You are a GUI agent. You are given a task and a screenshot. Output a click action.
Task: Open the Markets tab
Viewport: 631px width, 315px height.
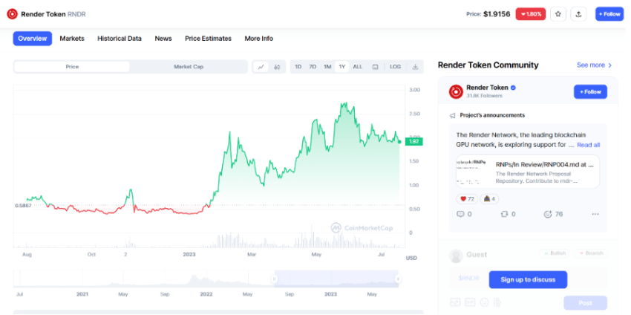click(x=72, y=39)
